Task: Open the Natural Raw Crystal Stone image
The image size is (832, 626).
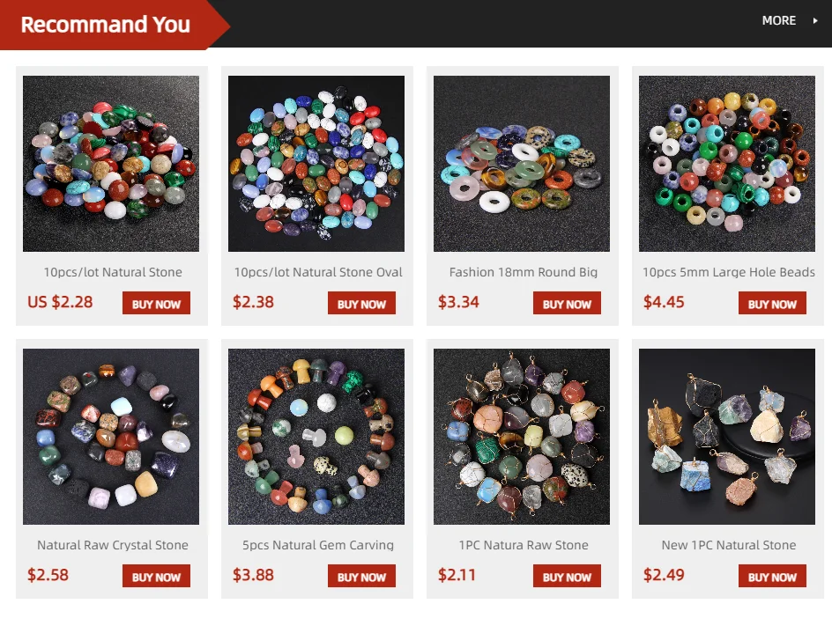Action: coord(111,436)
